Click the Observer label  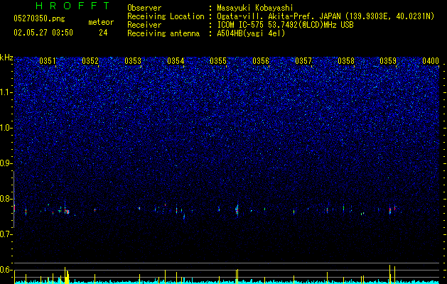pos(144,8)
